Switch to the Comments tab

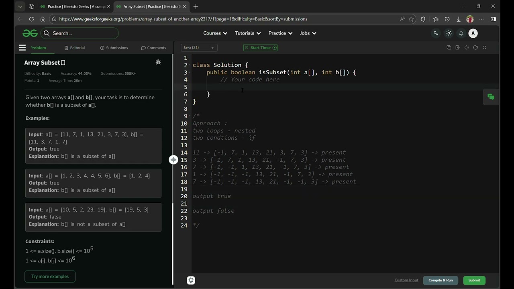coord(153,48)
